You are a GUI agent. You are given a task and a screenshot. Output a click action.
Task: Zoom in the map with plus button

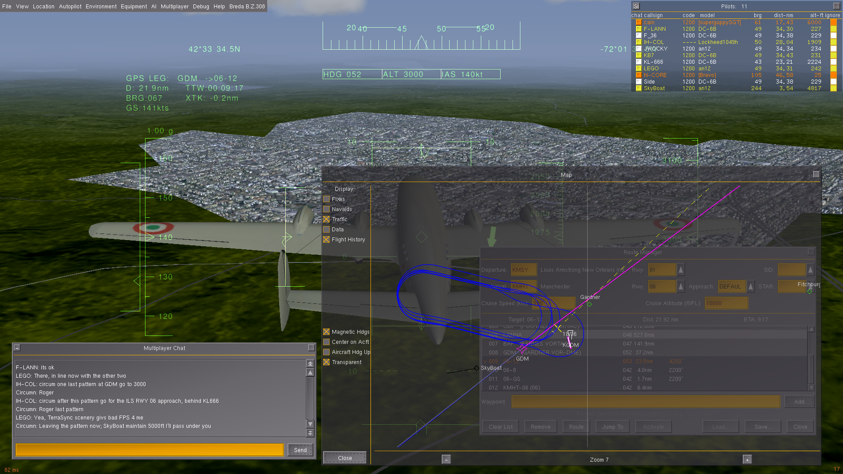pyautogui.click(x=747, y=459)
